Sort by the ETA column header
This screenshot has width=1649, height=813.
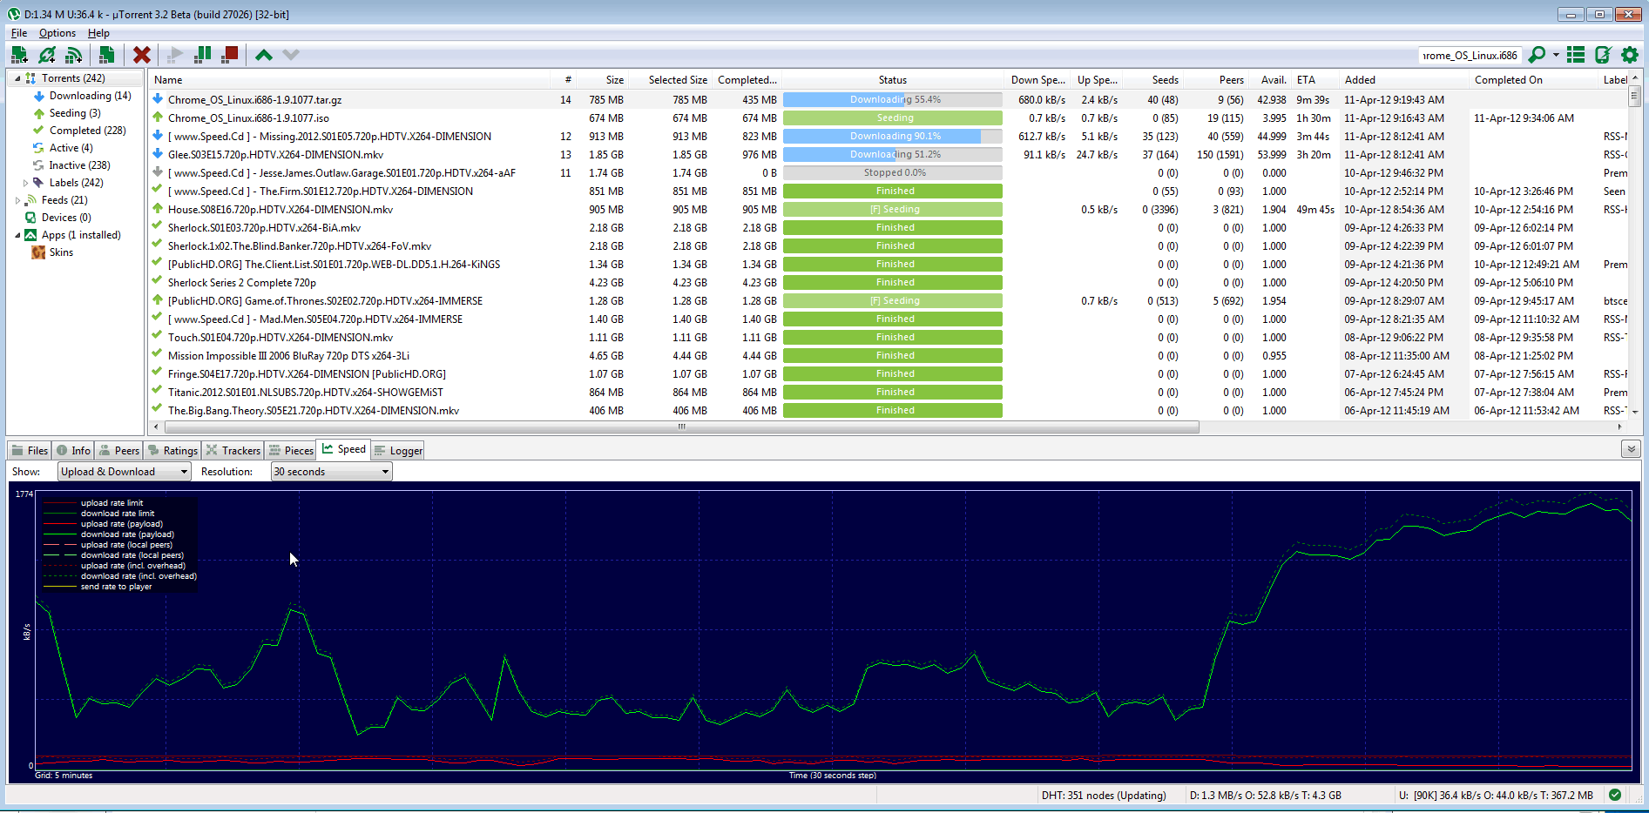(x=1314, y=79)
